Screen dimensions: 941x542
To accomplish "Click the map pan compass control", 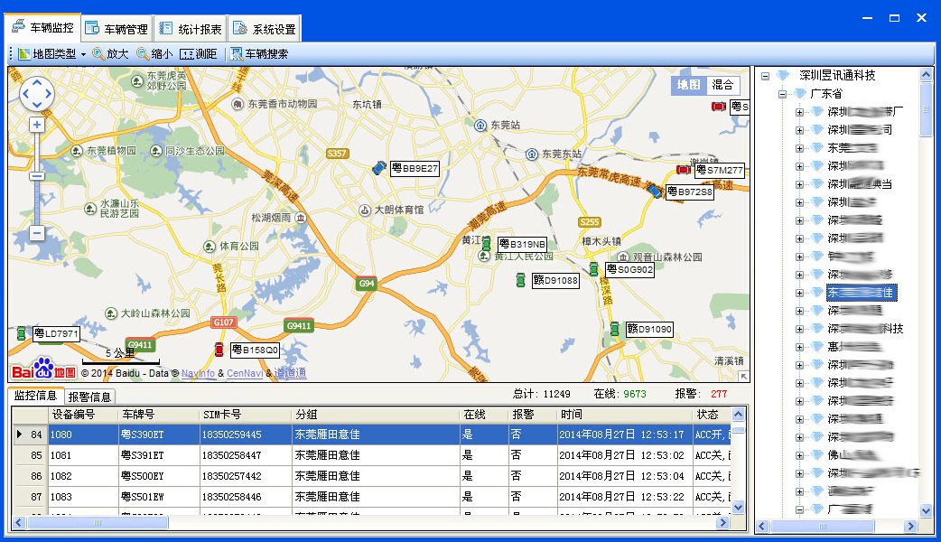I will point(37,93).
